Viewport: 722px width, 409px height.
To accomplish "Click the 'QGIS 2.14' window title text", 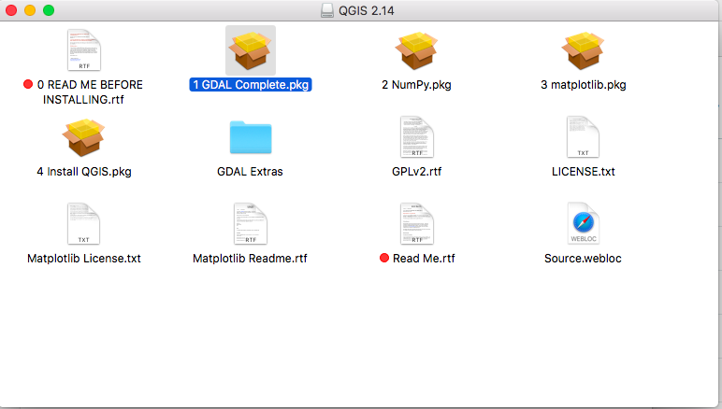I will [x=367, y=10].
